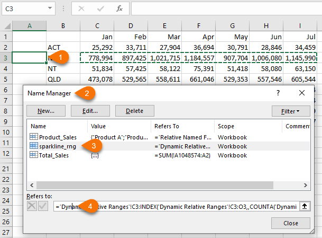Image resolution: width=322 pixels, height=238 pixels.
Task: Click the Refers to confirm checkmark icon
Action: pos(43,206)
